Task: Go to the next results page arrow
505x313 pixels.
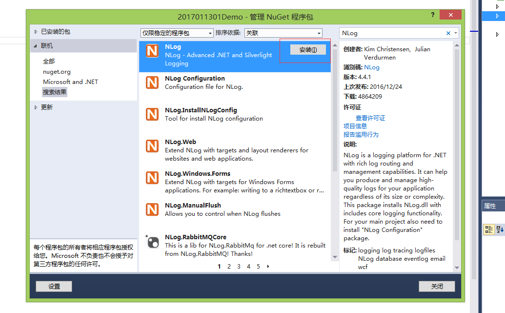Action: coord(268,267)
